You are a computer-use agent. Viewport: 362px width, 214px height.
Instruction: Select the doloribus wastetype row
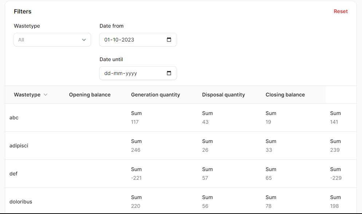pyautogui.click(x=20, y=202)
